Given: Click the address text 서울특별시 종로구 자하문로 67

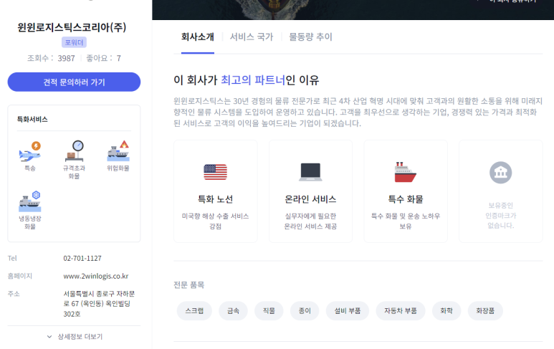Looking at the screenshot, I should click(99, 304).
